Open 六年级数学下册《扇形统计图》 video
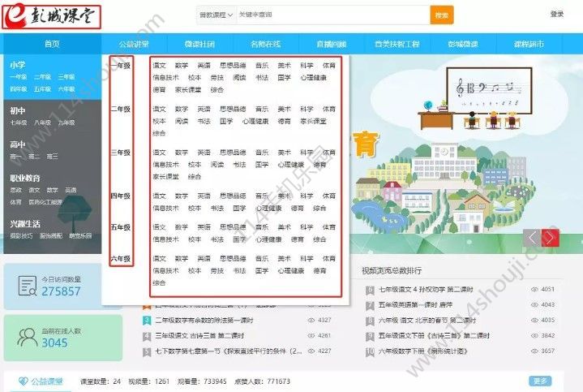Image resolution: width=583 pixels, height=392 pixels. (422, 351)
